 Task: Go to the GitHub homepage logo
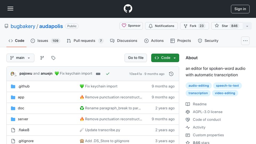click(x=128, y=9)
